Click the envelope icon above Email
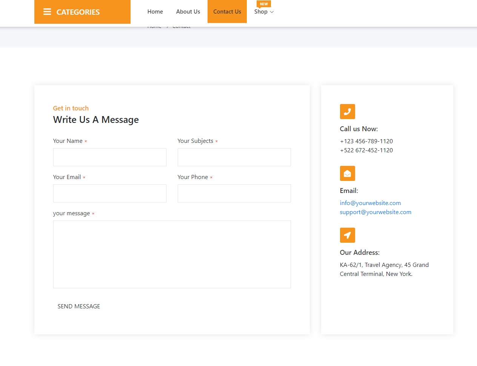This screenshot has width=477, height=366. tap(347, 173)
